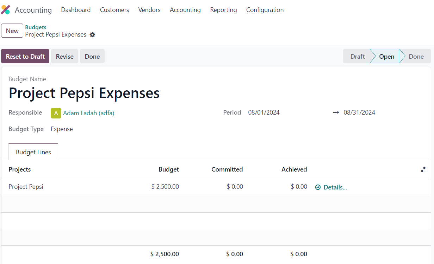Image resolution: width=434 pixels, height=264 pixels.
Task: Click the Project Pepsi Expenses breadcrumb text
Action: [x=56, y=34]
